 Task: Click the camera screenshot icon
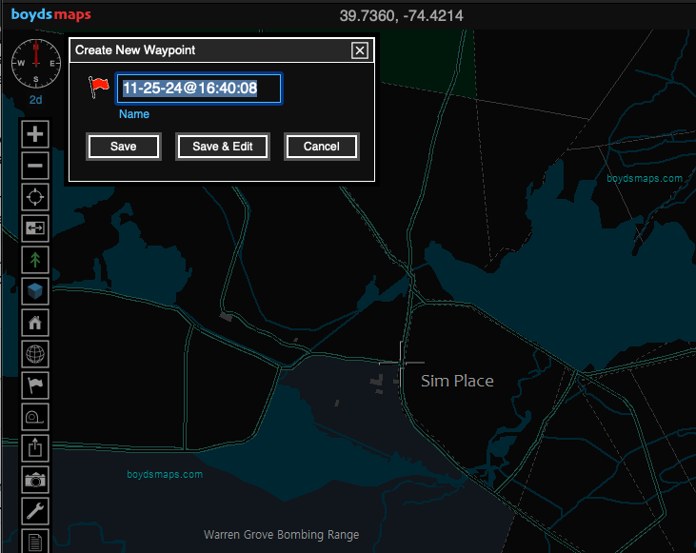35,480
